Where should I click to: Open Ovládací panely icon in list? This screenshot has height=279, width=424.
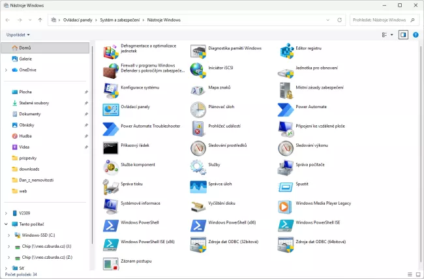[111, 110]
